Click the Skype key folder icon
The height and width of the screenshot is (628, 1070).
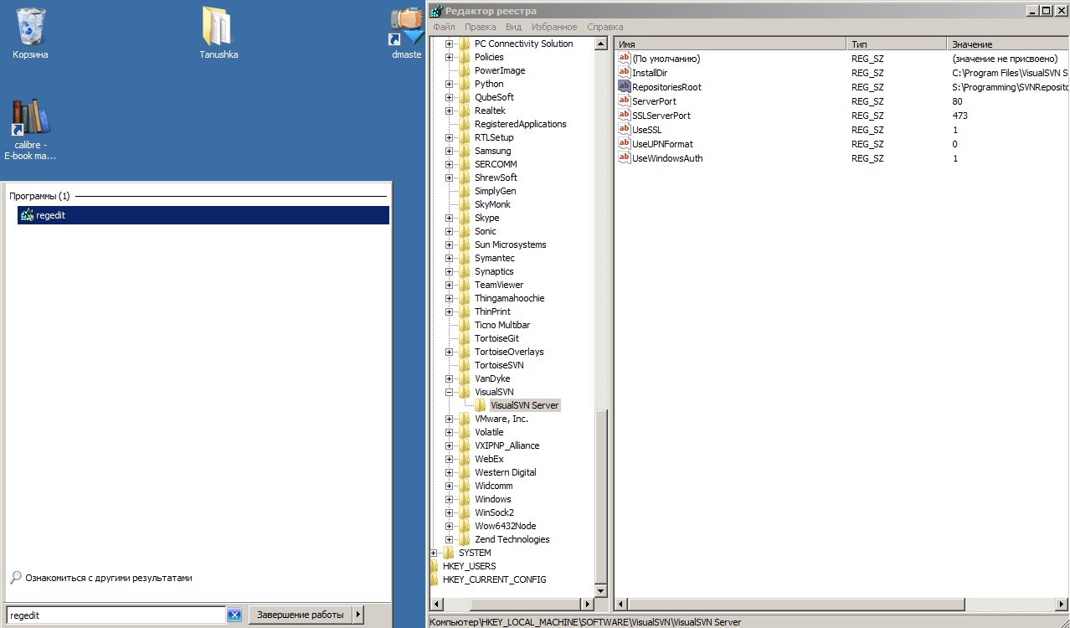(x=465, y=218)
